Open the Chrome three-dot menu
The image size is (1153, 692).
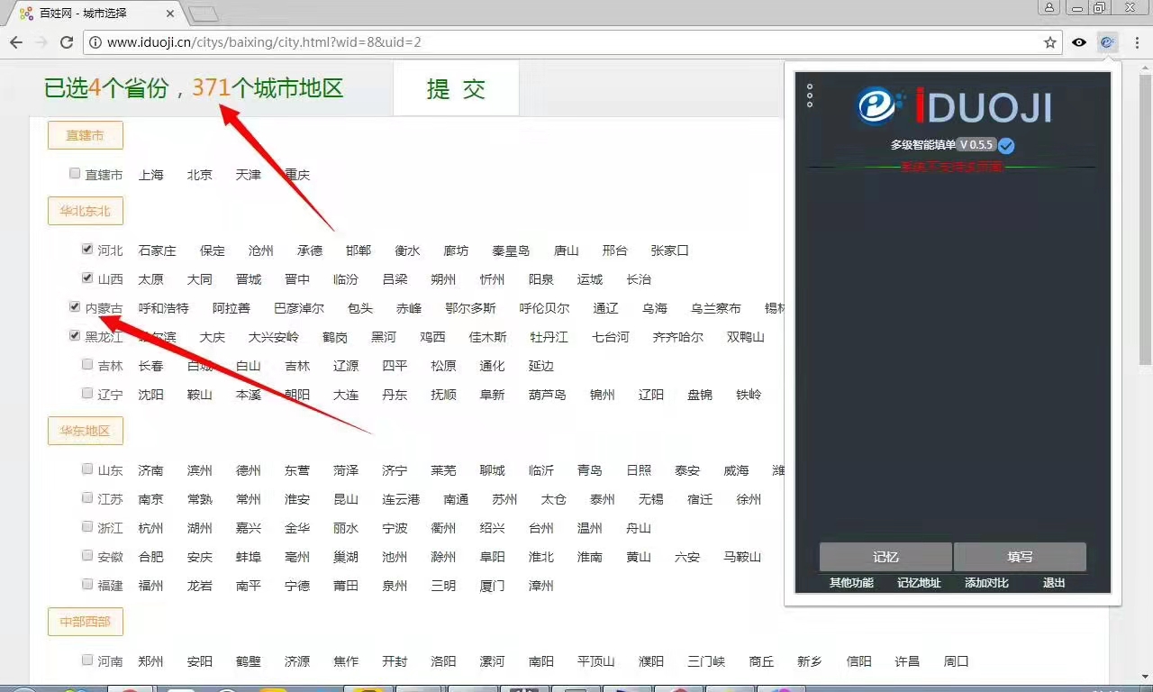pos(1138,42)
